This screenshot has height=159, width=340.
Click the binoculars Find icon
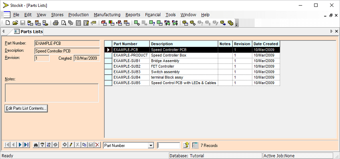pos(36,145)
